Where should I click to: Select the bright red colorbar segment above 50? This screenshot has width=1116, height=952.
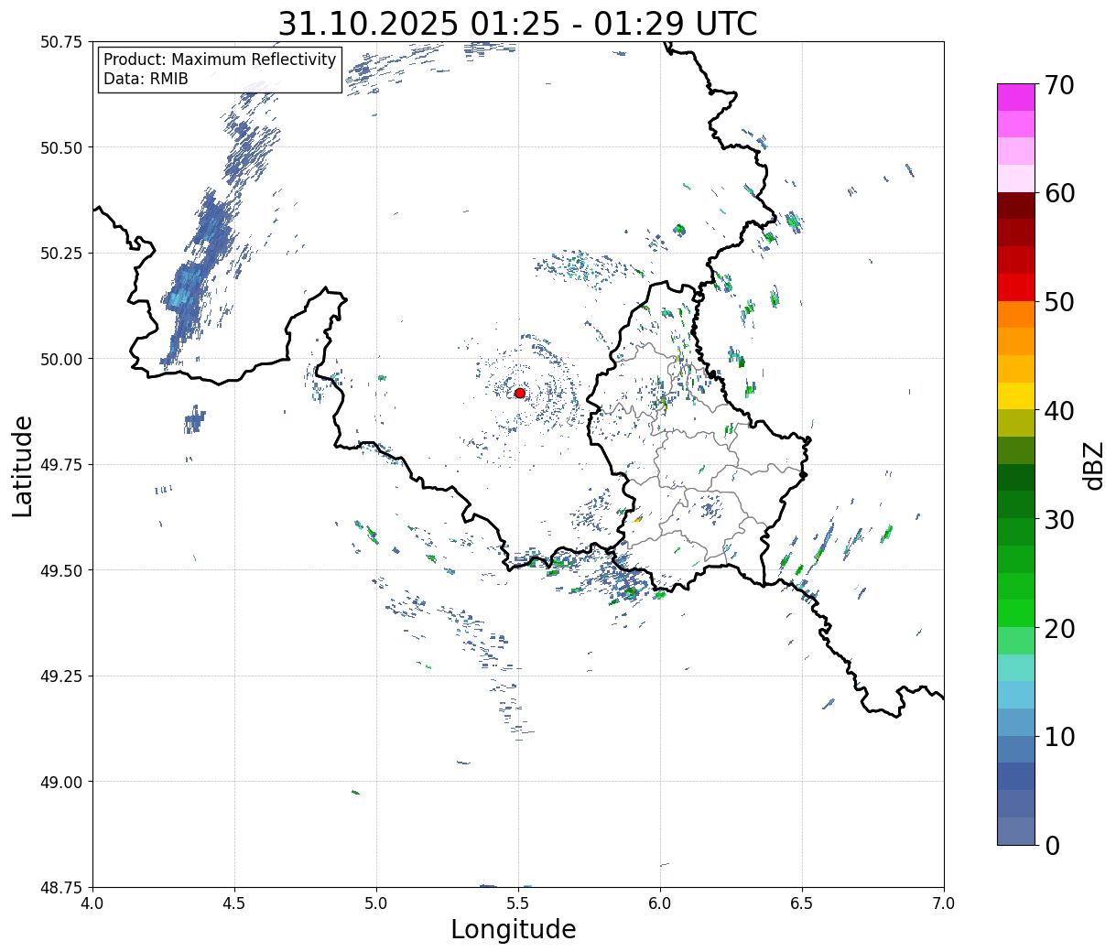coord(1015,287)
